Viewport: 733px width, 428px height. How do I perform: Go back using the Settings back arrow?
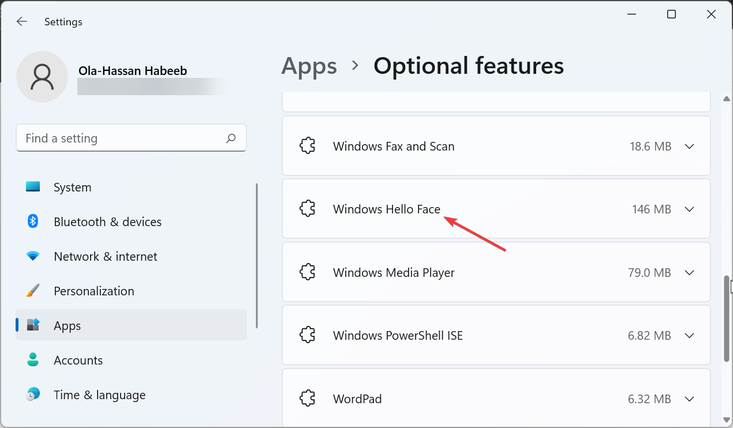(22, 21)
